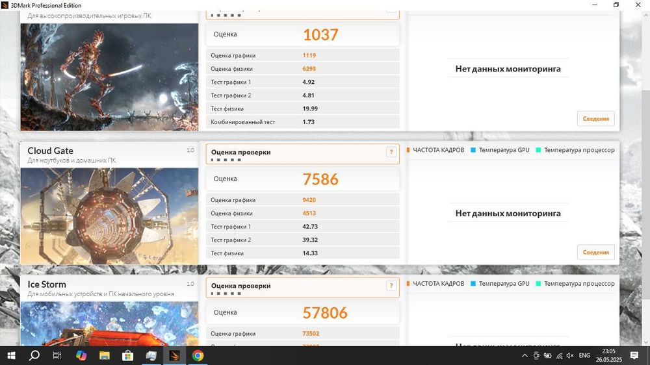Click the overall score 57806

pos(325,313)
